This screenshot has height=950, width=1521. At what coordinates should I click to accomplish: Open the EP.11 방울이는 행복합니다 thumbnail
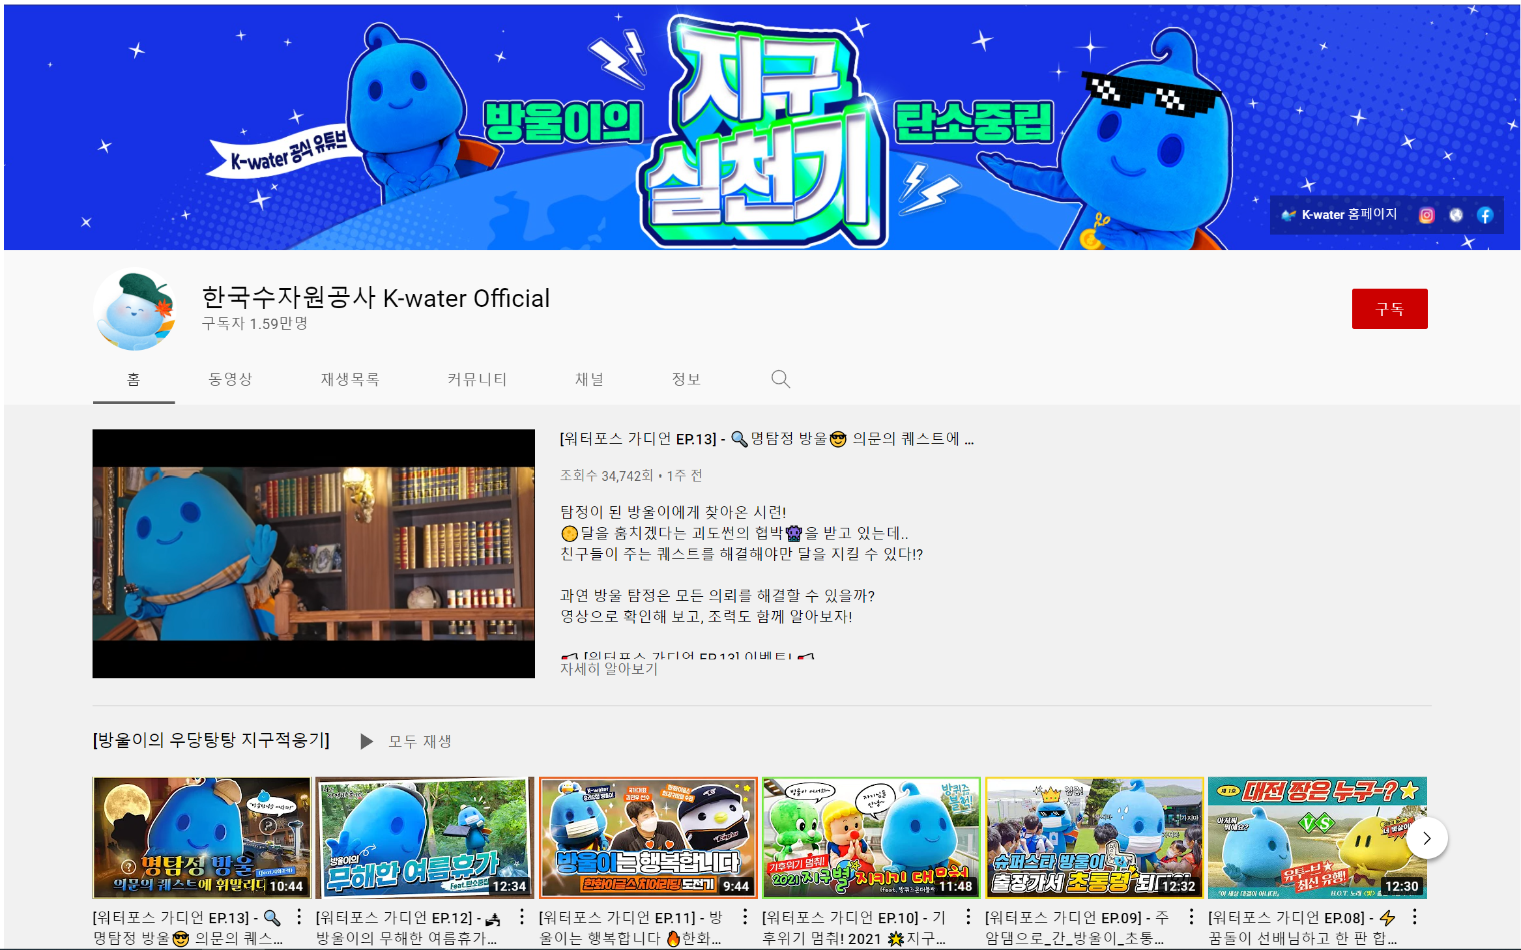click(648, 837)
